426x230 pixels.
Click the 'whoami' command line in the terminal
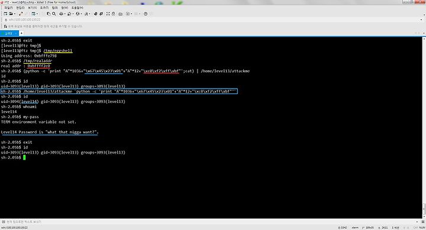click(x=19, y=106)
